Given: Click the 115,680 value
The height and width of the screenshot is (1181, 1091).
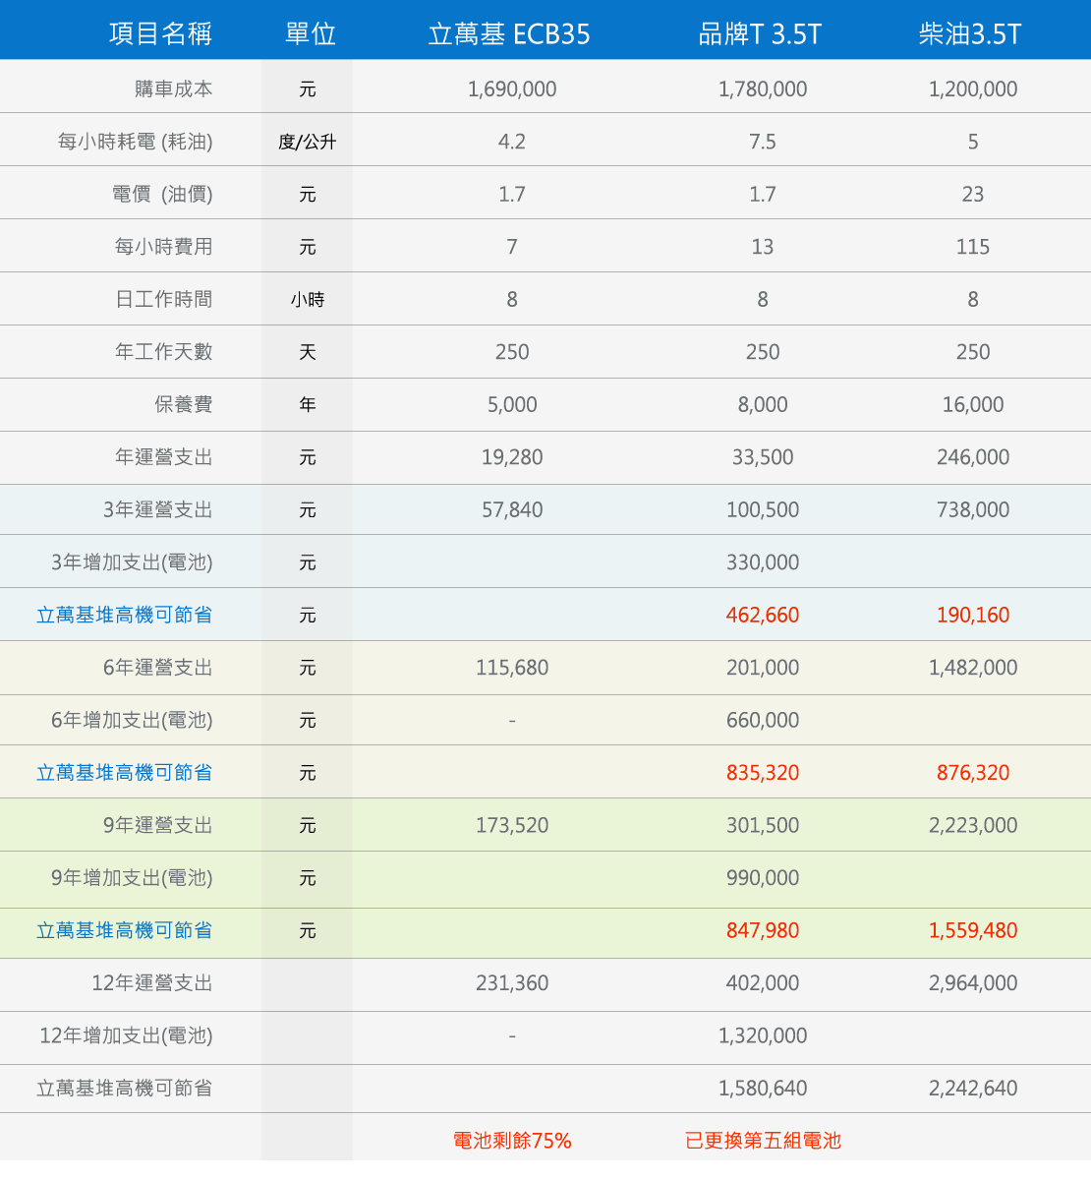Looking at the screenshot, I should click(512, 668).
